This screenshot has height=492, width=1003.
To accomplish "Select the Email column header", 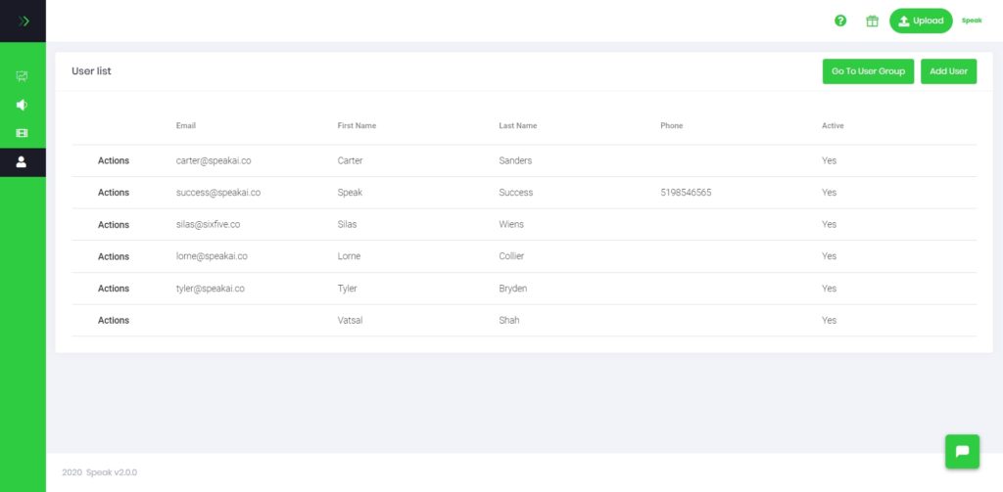I will point(185,126).
